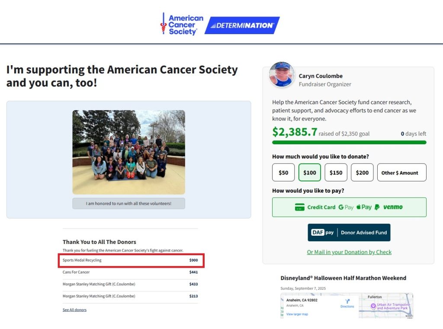
Task: Choose the Google Pay logo
Action: (x=346, y=207)
